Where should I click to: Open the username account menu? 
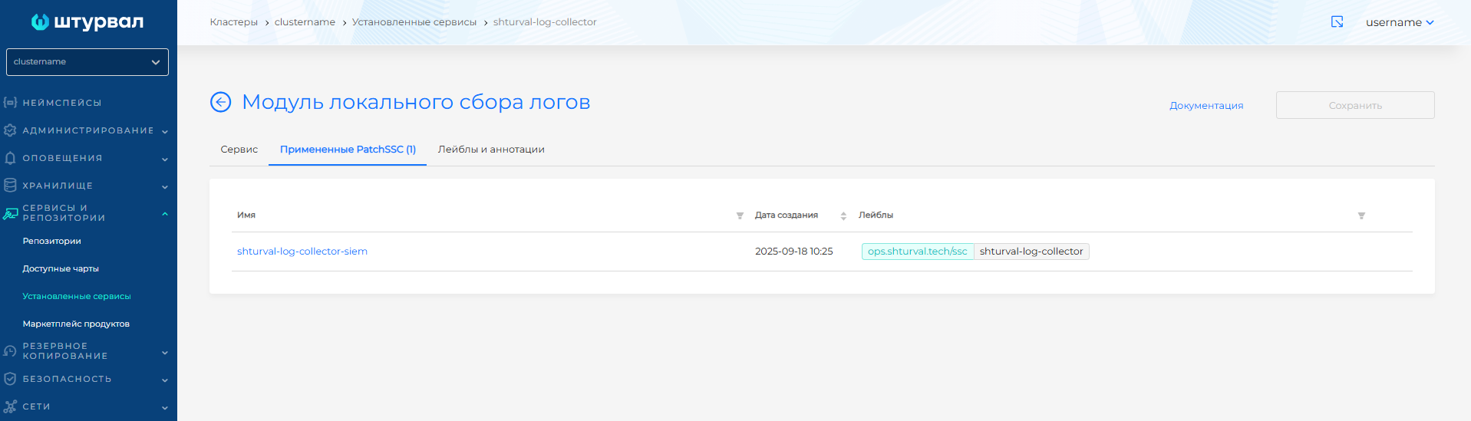coord(1399,22)
